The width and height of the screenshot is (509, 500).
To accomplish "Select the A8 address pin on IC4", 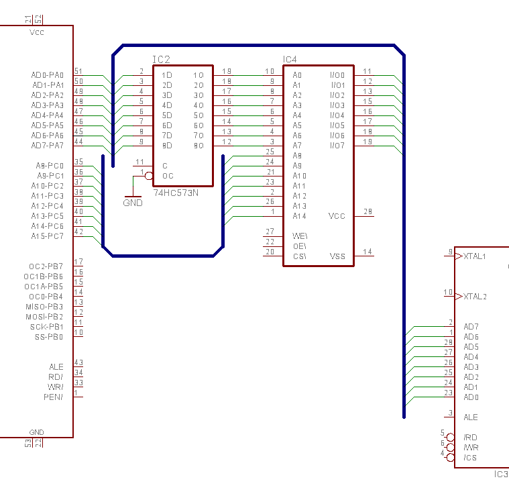I will [x=297, y=156].
